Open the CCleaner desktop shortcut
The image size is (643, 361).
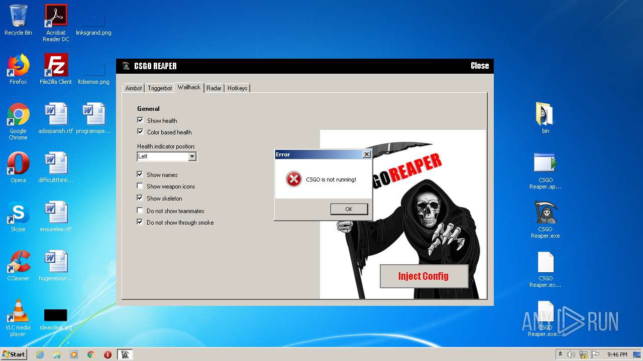18,266
